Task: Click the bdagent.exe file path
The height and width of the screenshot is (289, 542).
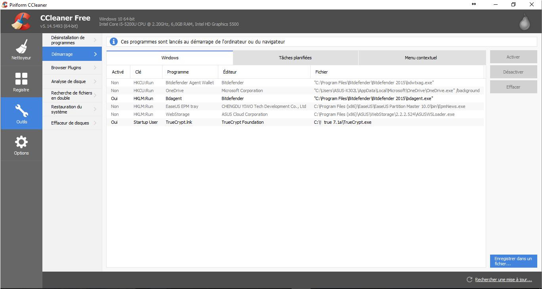Action: click(374, 98)
